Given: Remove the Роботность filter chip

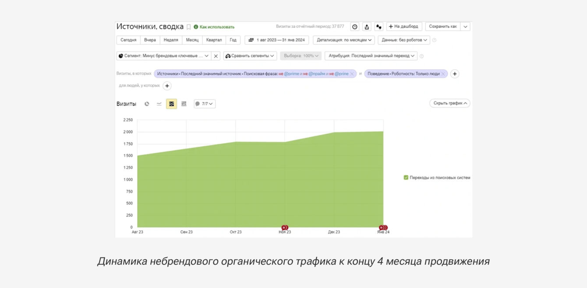Looking at the screenshot, I should click(x=443, y=74).
